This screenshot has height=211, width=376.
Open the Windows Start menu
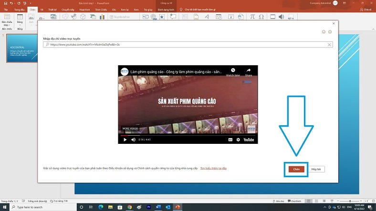[5, 207]
